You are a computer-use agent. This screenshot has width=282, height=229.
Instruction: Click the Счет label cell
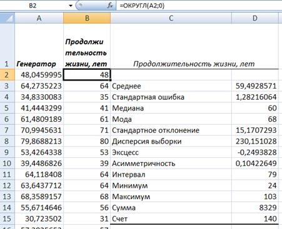pyautogui.click(x=171, y=218)
